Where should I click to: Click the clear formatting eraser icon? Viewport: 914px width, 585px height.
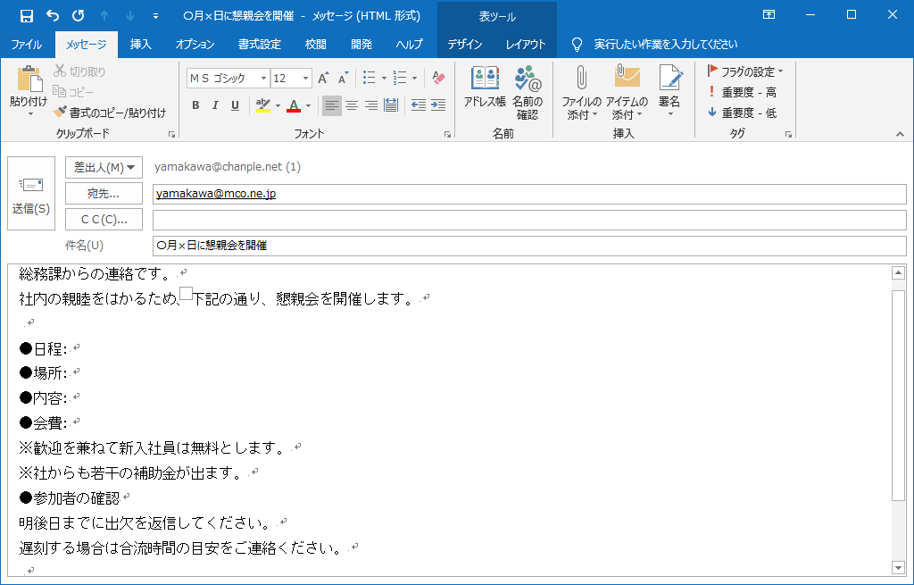click(x=437, y=79)
